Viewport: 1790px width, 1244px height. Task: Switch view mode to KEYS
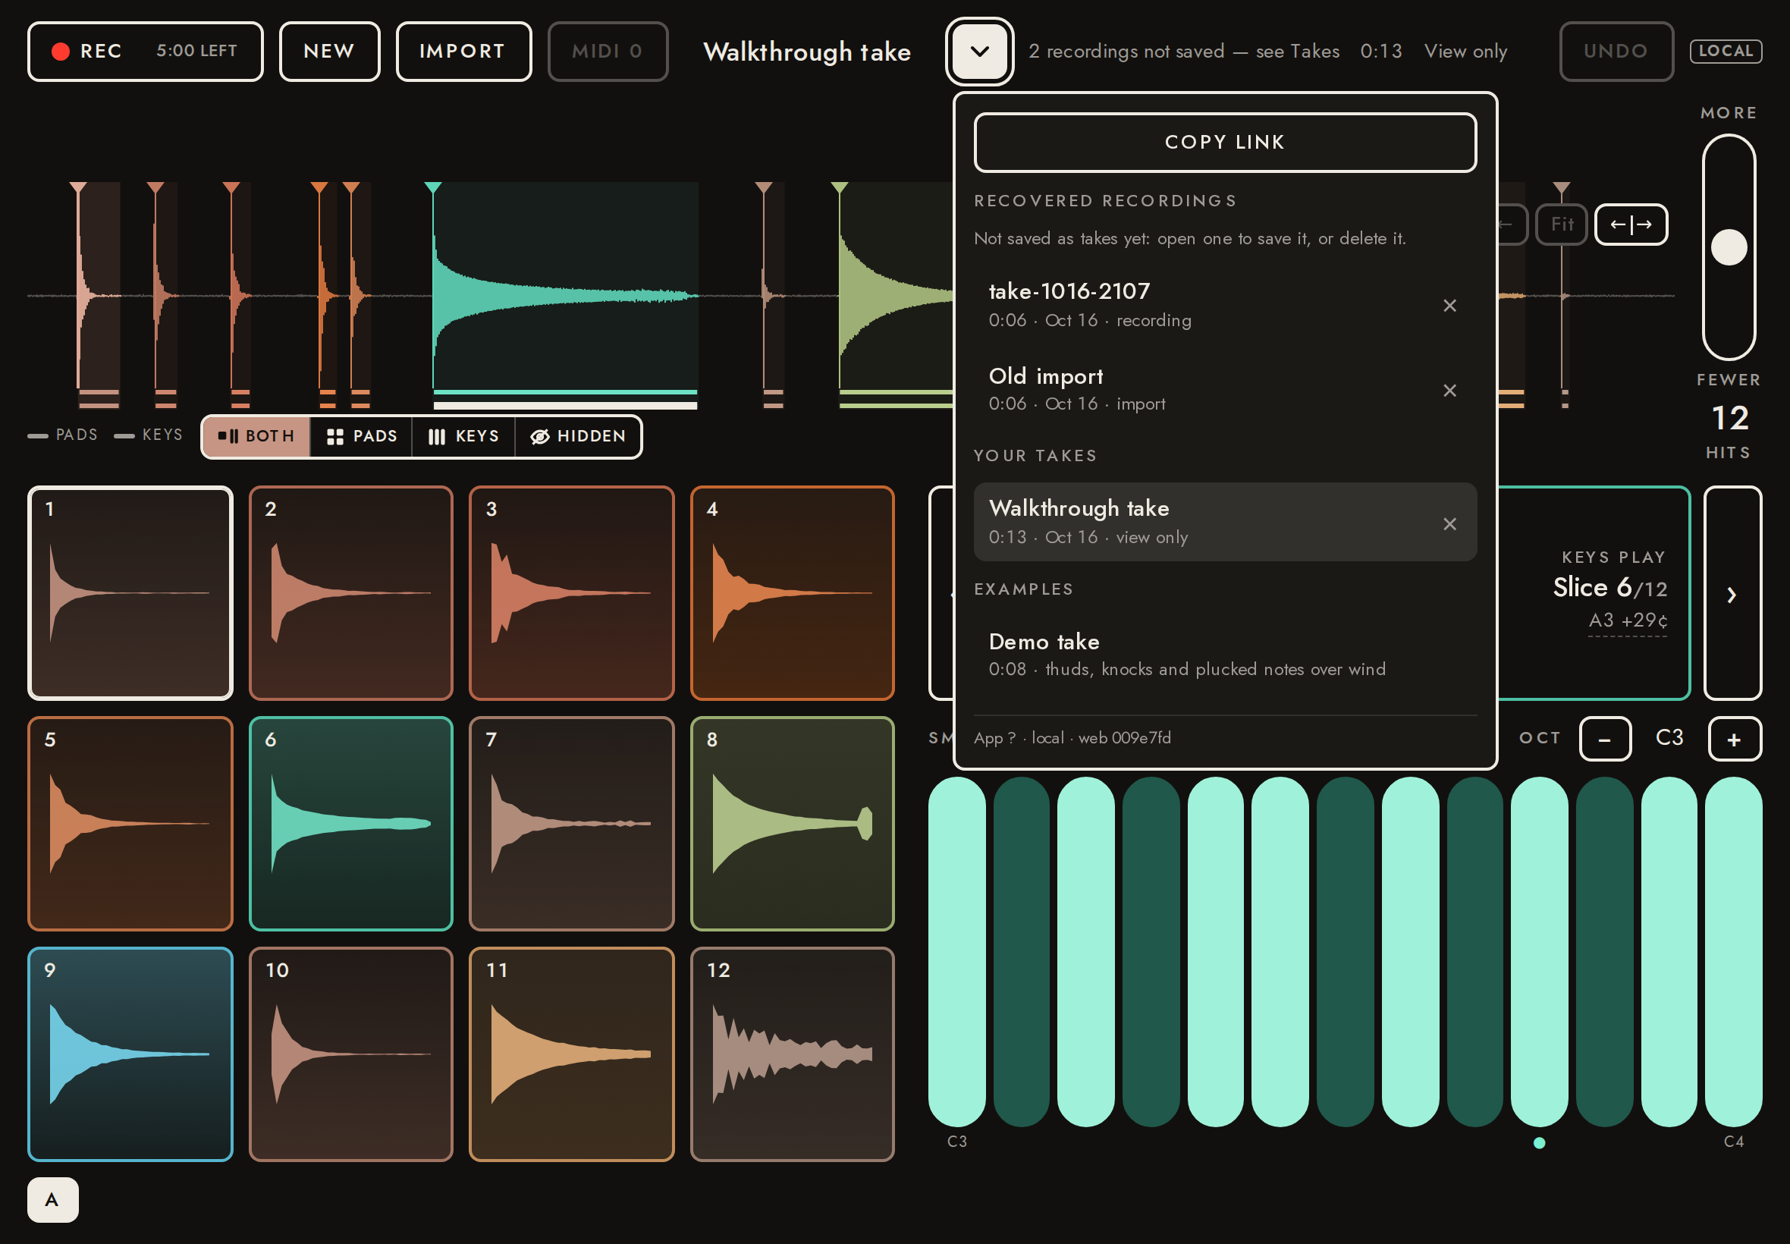click(x=463, y=436)
